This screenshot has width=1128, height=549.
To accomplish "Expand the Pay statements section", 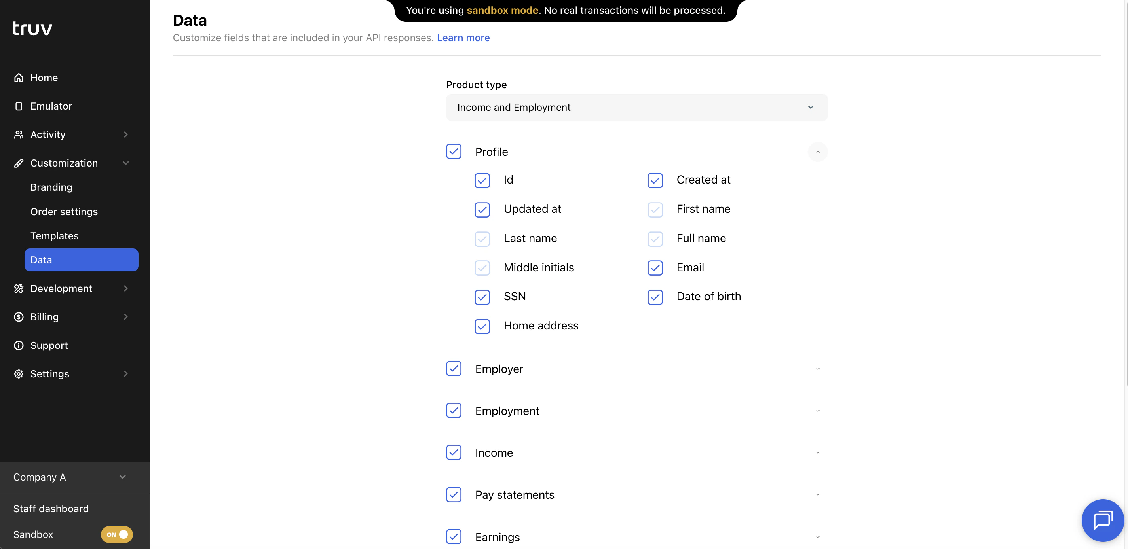I will click(818, 495).
